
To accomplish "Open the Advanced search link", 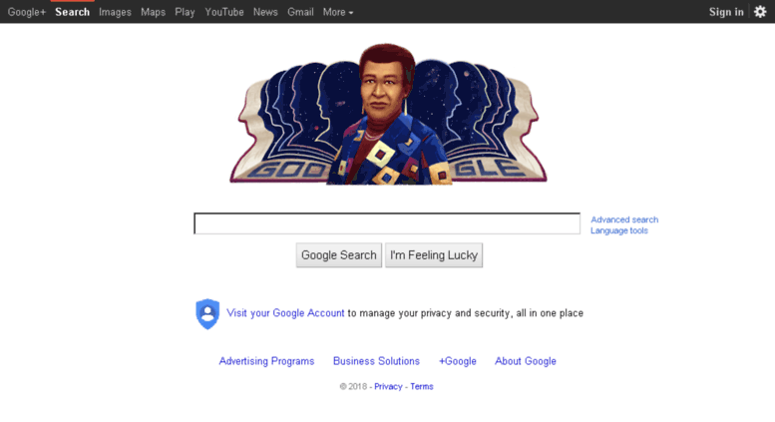I will pyautogui.click(x=624, y=219).
